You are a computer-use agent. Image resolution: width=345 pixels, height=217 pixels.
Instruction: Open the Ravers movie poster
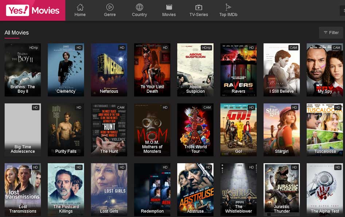click(x=239, y=70)
